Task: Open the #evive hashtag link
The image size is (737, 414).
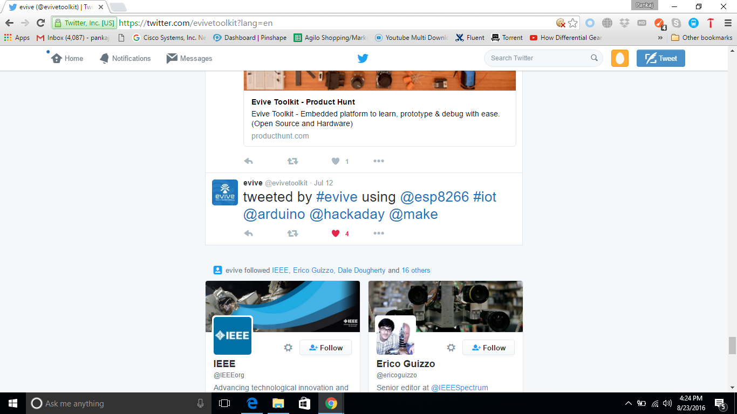Action: pos(337,197)
